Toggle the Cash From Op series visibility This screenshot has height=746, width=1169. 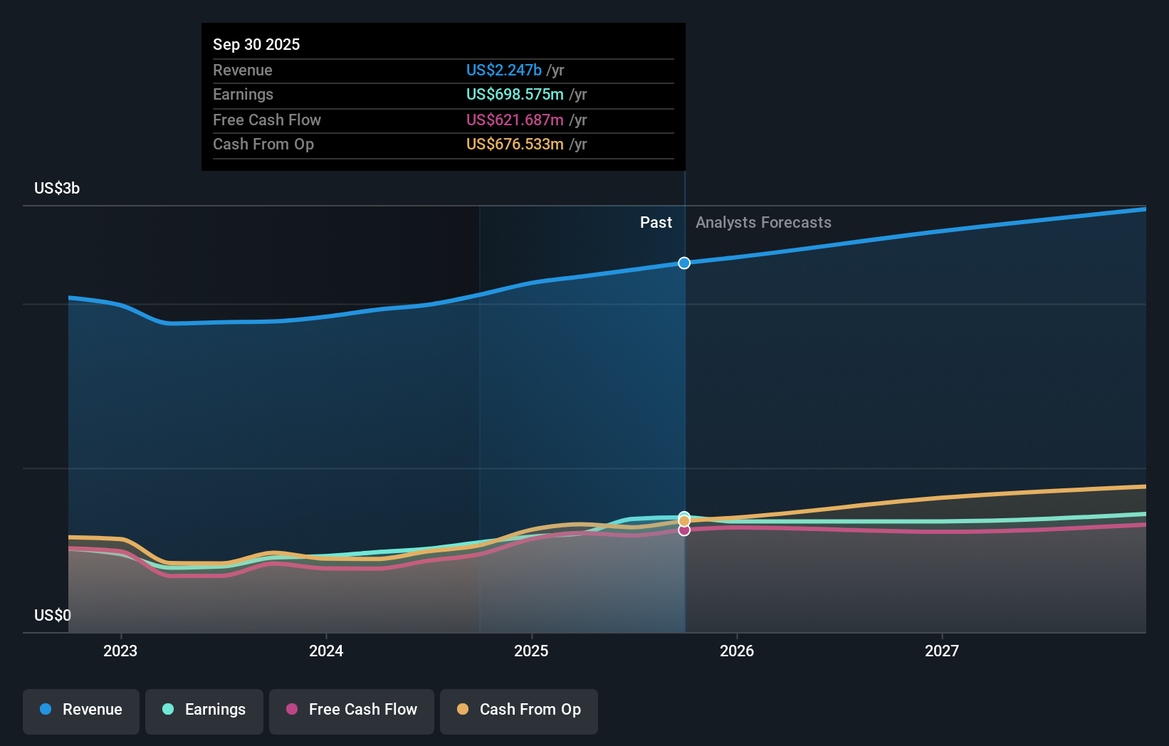tap(518, 710)
